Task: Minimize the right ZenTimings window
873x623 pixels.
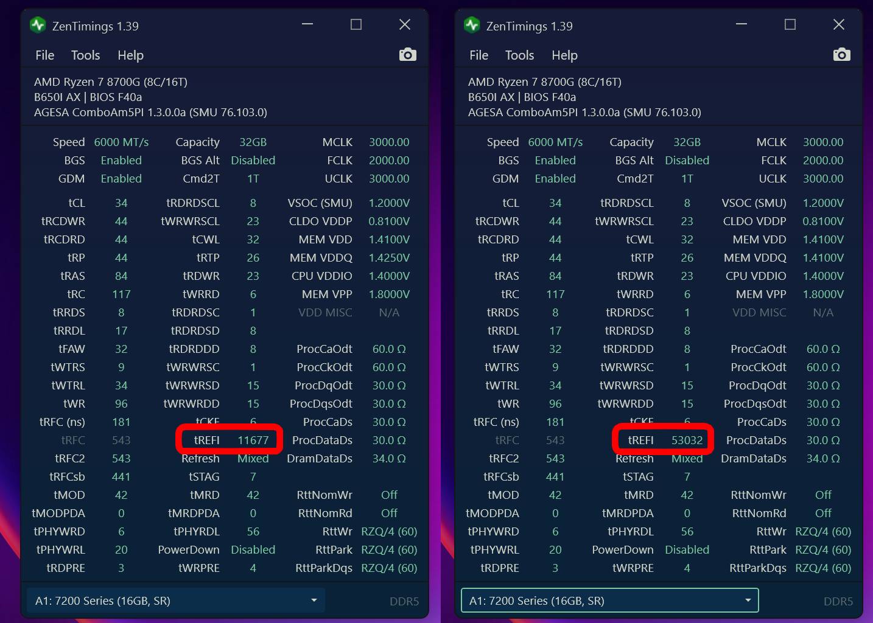Action: click(x=742, y=24)
